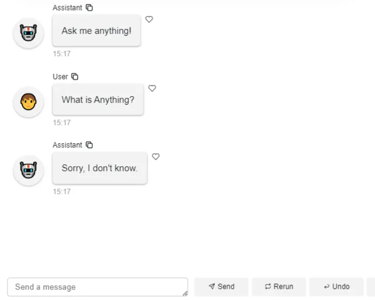Copy the "Sorry, I don't know." message
This screenshot has height=300, width=375.
90,145
